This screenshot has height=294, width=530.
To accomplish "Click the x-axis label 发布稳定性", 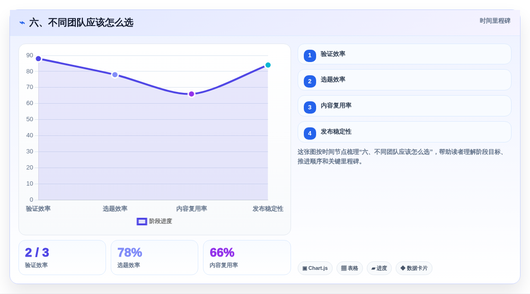I will point(268,209).
